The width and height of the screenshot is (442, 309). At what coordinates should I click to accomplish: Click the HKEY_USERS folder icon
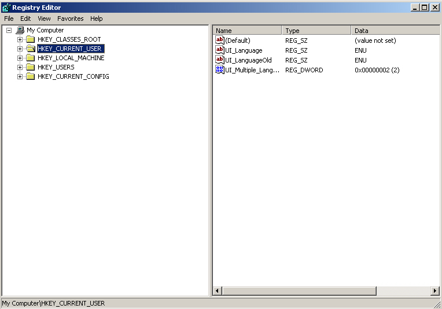(x=31, y=67)
